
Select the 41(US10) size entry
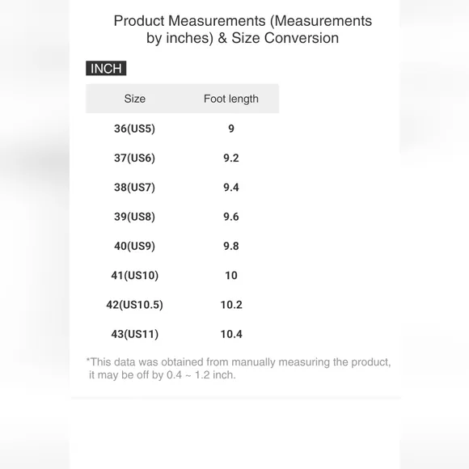pyautogui.click(x=134, y=275)
